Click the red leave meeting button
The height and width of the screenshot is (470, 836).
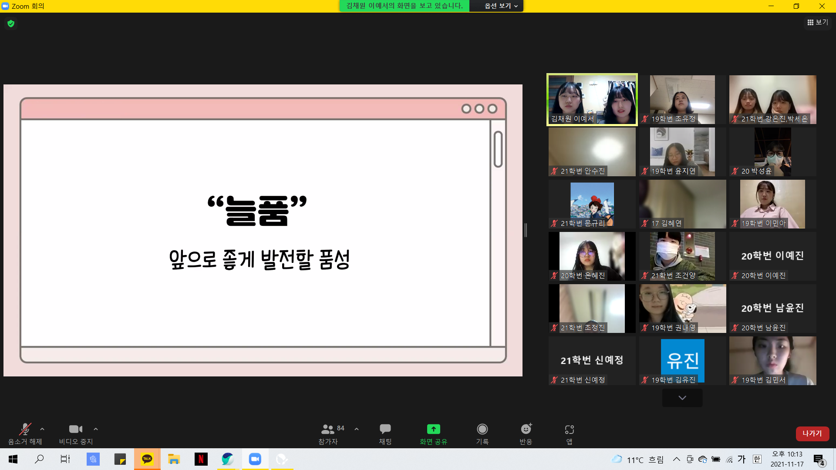click(812, 433)
